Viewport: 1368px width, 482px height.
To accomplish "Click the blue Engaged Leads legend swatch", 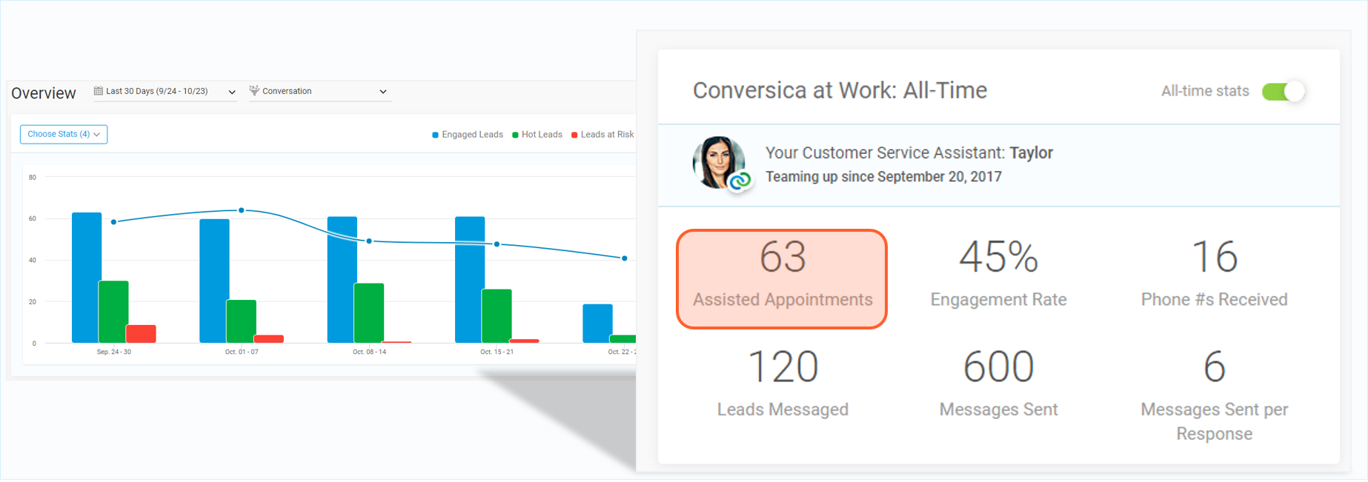I will tap(435, 135).
